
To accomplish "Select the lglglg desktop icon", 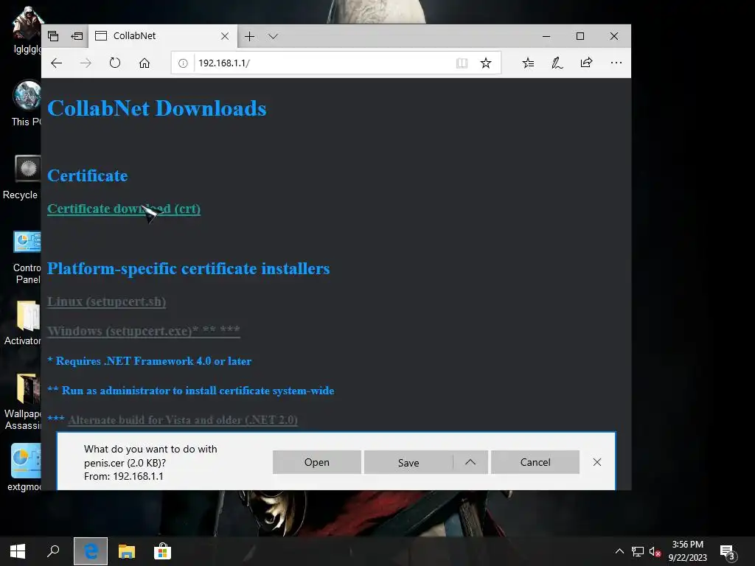I will point(27,31).
